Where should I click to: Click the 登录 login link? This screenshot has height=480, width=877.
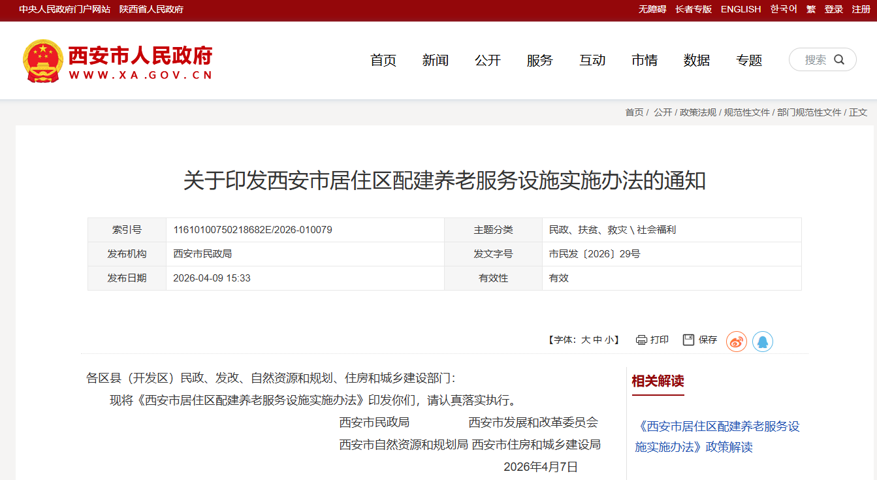tap(833, 9)
